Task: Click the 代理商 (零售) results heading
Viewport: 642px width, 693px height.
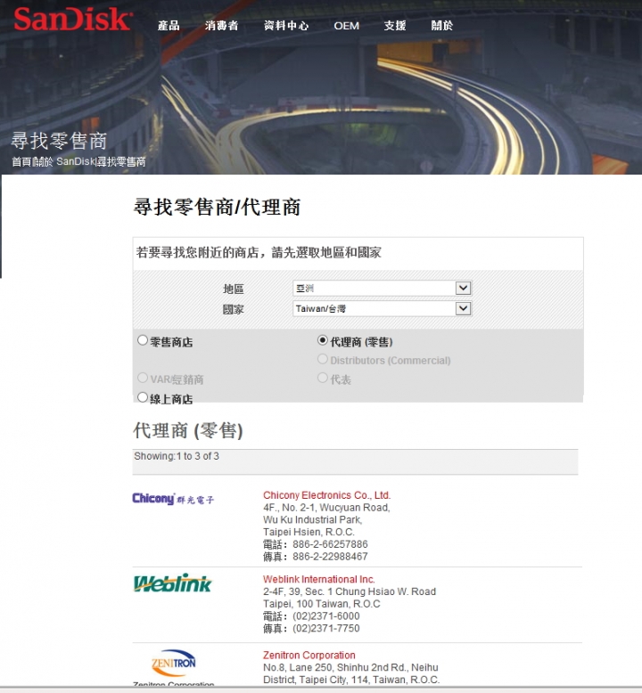Action: click(188, 430)
